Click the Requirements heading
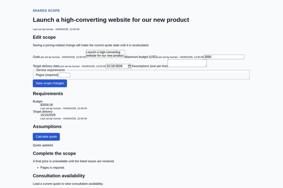283x188 pixels. [x=48, y=94]
